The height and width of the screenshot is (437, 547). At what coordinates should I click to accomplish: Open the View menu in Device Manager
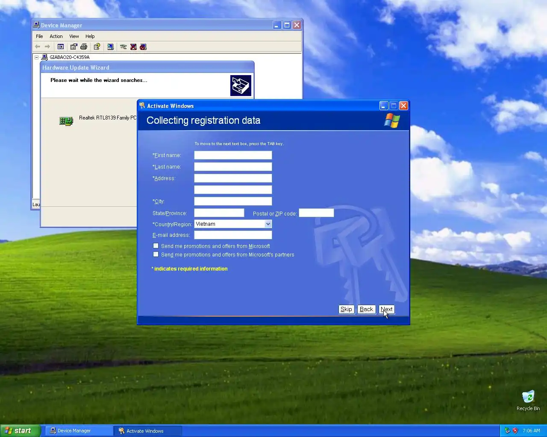coord(74,36)
